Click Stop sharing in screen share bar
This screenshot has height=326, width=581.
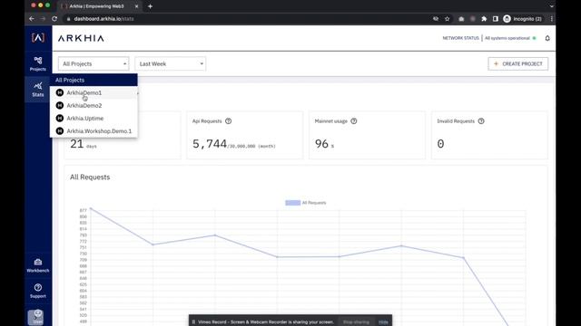356,322
